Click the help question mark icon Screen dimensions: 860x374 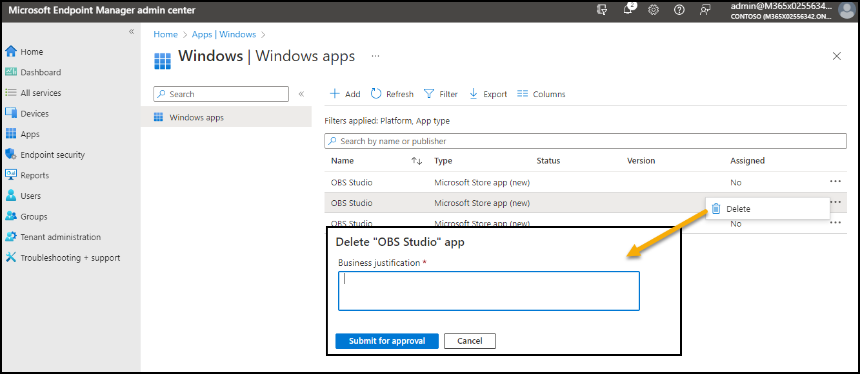click(x=679, y=10)
